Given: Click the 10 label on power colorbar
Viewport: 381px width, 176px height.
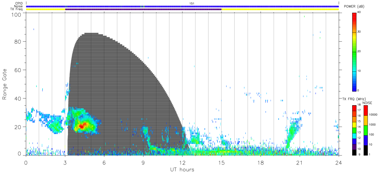Looking at the screenshot, I should 359,71.
